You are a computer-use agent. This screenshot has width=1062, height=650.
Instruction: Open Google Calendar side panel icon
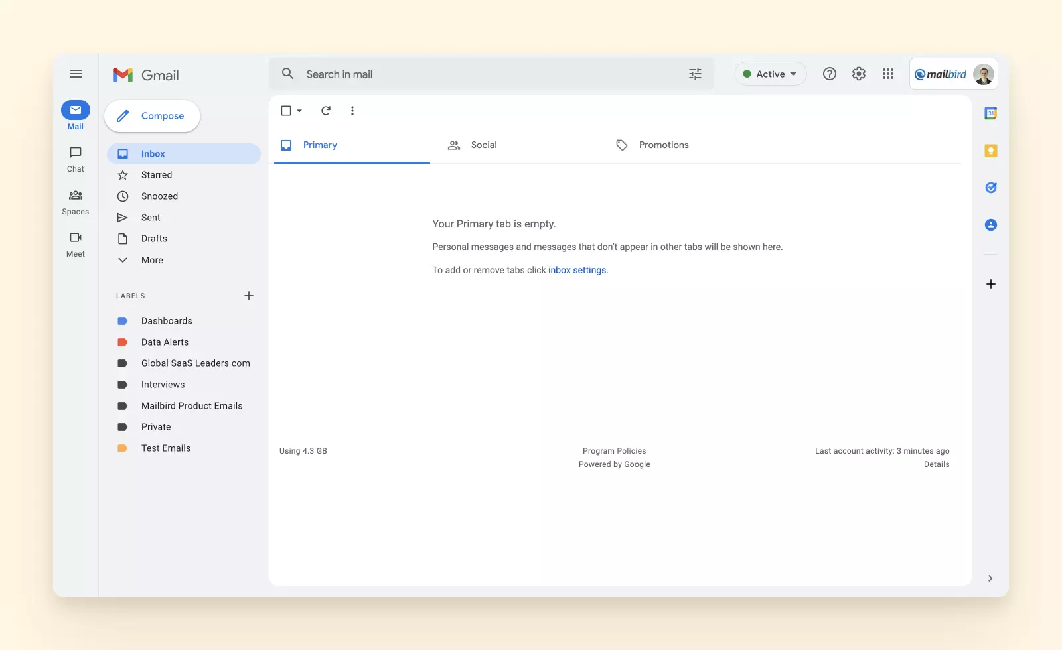click(x=990, y=113)
